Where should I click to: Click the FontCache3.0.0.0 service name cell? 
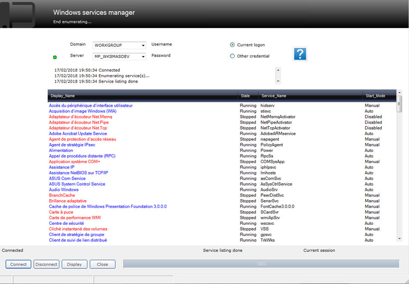click(x=277, y=207)
